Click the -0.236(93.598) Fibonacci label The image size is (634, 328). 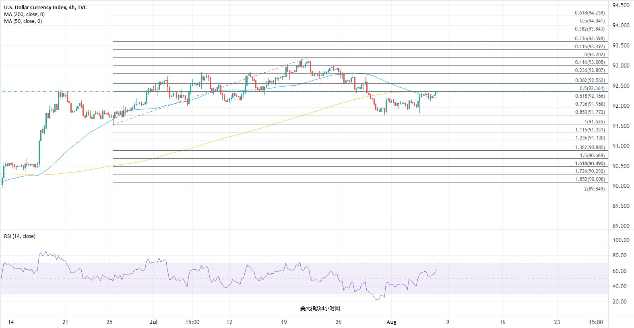pos(589,39)
